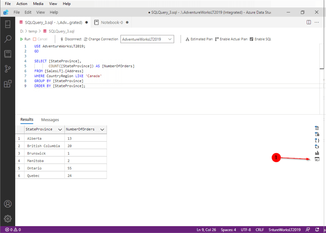Switch to the Notebook-0 tab
The height and width of the screenshot is (233, 326).
point(111,22)
